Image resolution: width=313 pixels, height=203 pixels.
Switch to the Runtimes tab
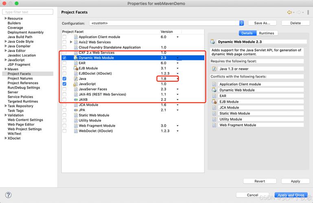(x=267, y=33)
